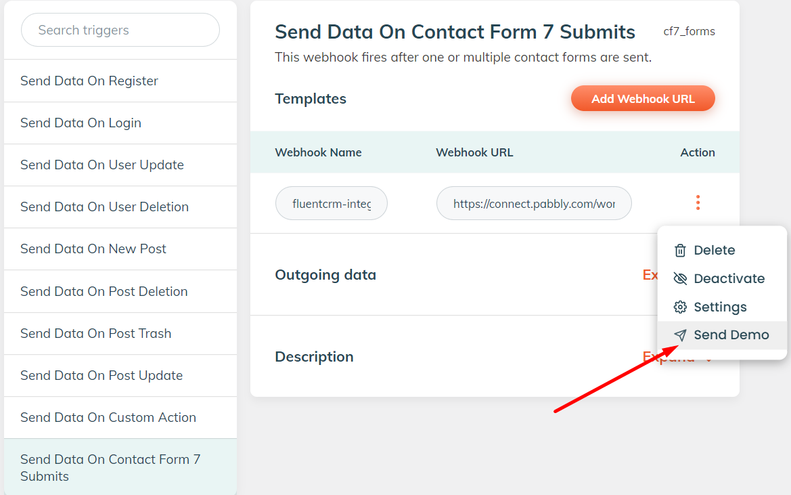Open Settings from the webhook menu

pyautogui.click(x=720, y=307)
